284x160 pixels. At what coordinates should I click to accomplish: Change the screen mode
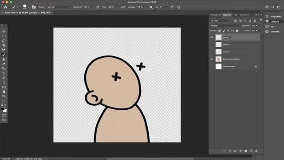click(4, 120)
